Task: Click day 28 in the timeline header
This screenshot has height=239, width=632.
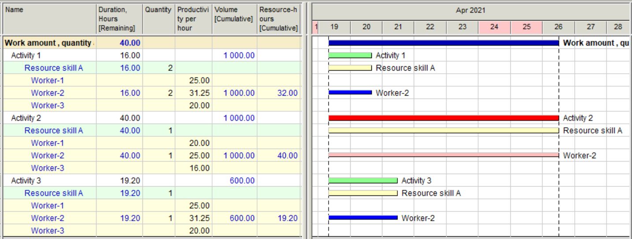Action: (618, 27)
